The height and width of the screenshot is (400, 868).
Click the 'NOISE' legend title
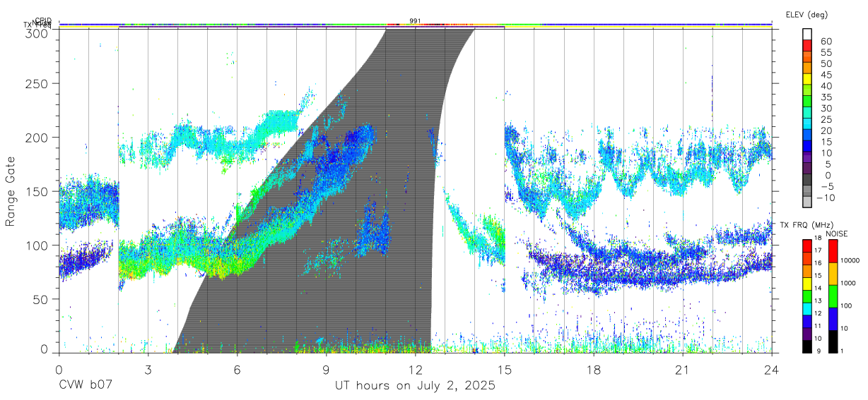coord(837,234)
